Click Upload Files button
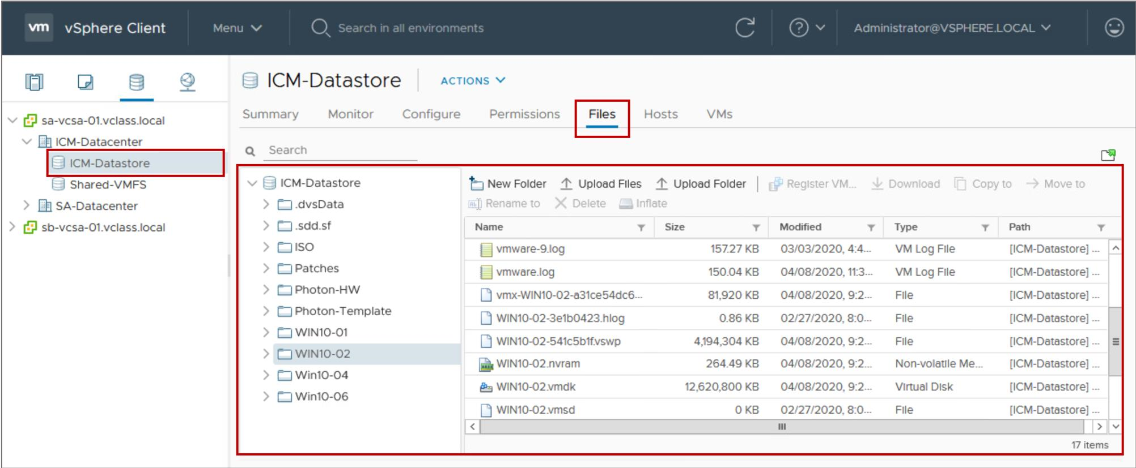The width and height of the screenshot is (1136, 468). (601, 184)
